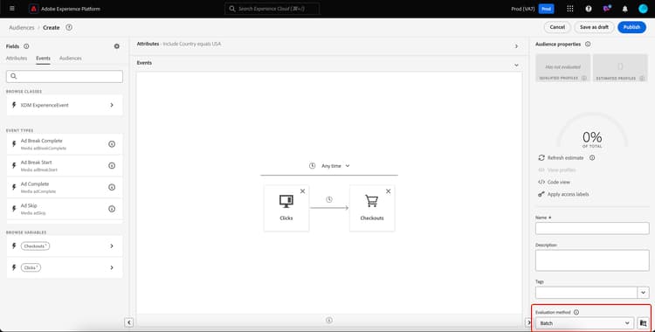Click Refresh estimate
The image size is (655, 332).
(561, 157)
